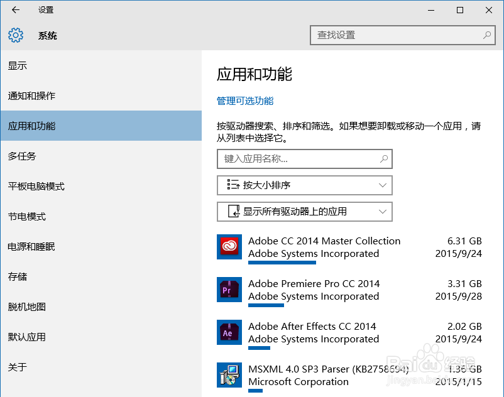Maximize the Settings window
504x397 pixels.
[460, 10]
